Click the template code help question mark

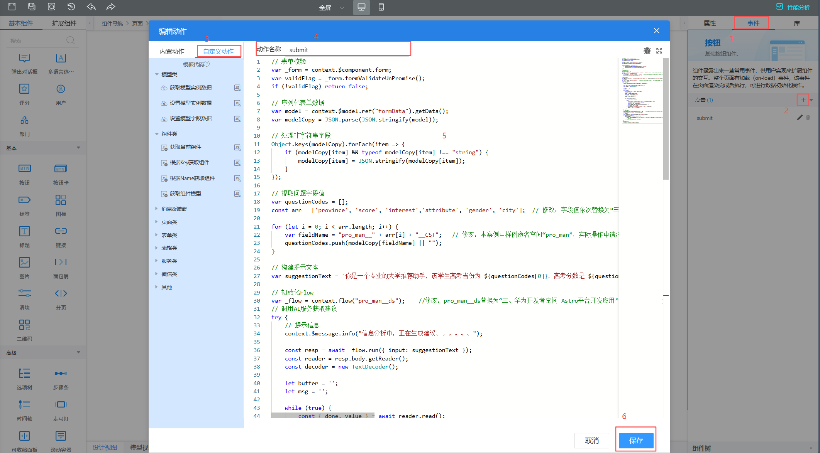click(207, 64)
